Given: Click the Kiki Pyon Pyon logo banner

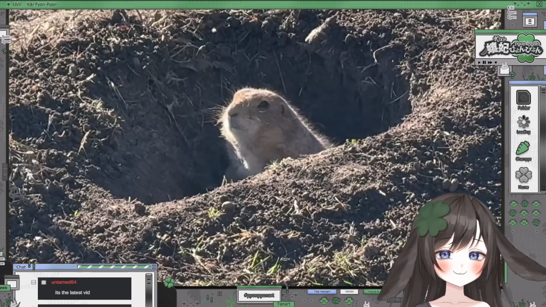Looking at the screenshot, I should pos(511,47).
